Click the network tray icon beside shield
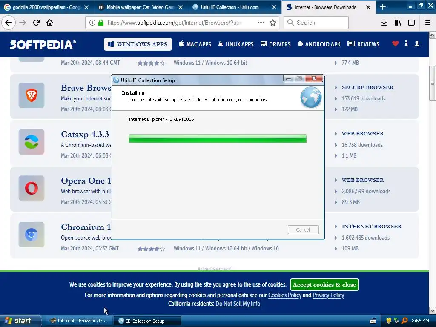This screenshot has height=327, width=436. (396, 321)
